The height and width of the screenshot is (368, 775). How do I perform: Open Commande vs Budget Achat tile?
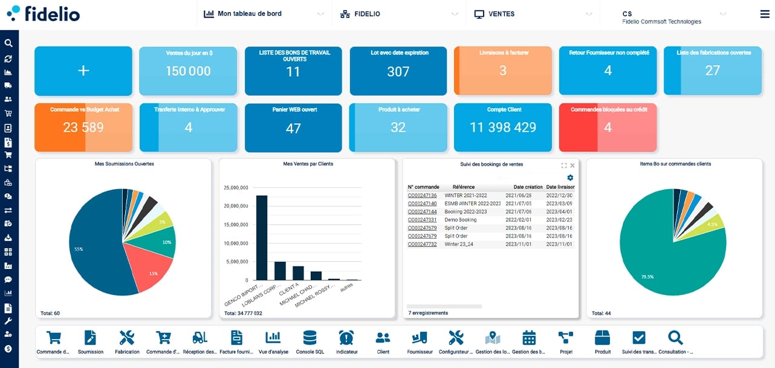click(x=83, y=128)
